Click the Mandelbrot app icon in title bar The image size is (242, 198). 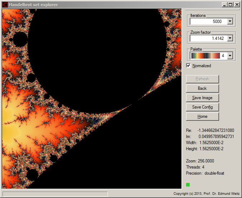(x=5, y=5)
